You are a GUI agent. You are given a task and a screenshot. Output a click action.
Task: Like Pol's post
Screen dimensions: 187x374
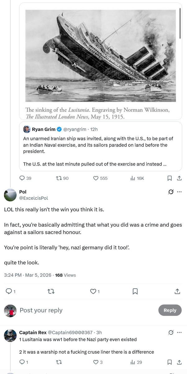pyautogui.click(x=93, y=291)
